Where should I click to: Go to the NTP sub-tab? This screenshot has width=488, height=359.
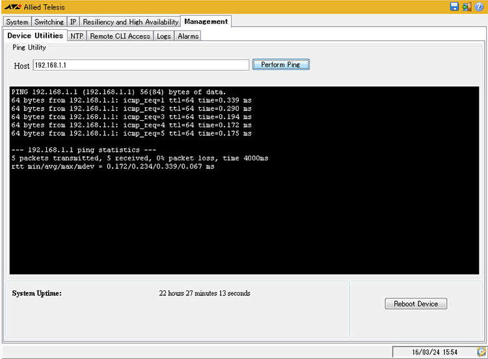(77, 36)
